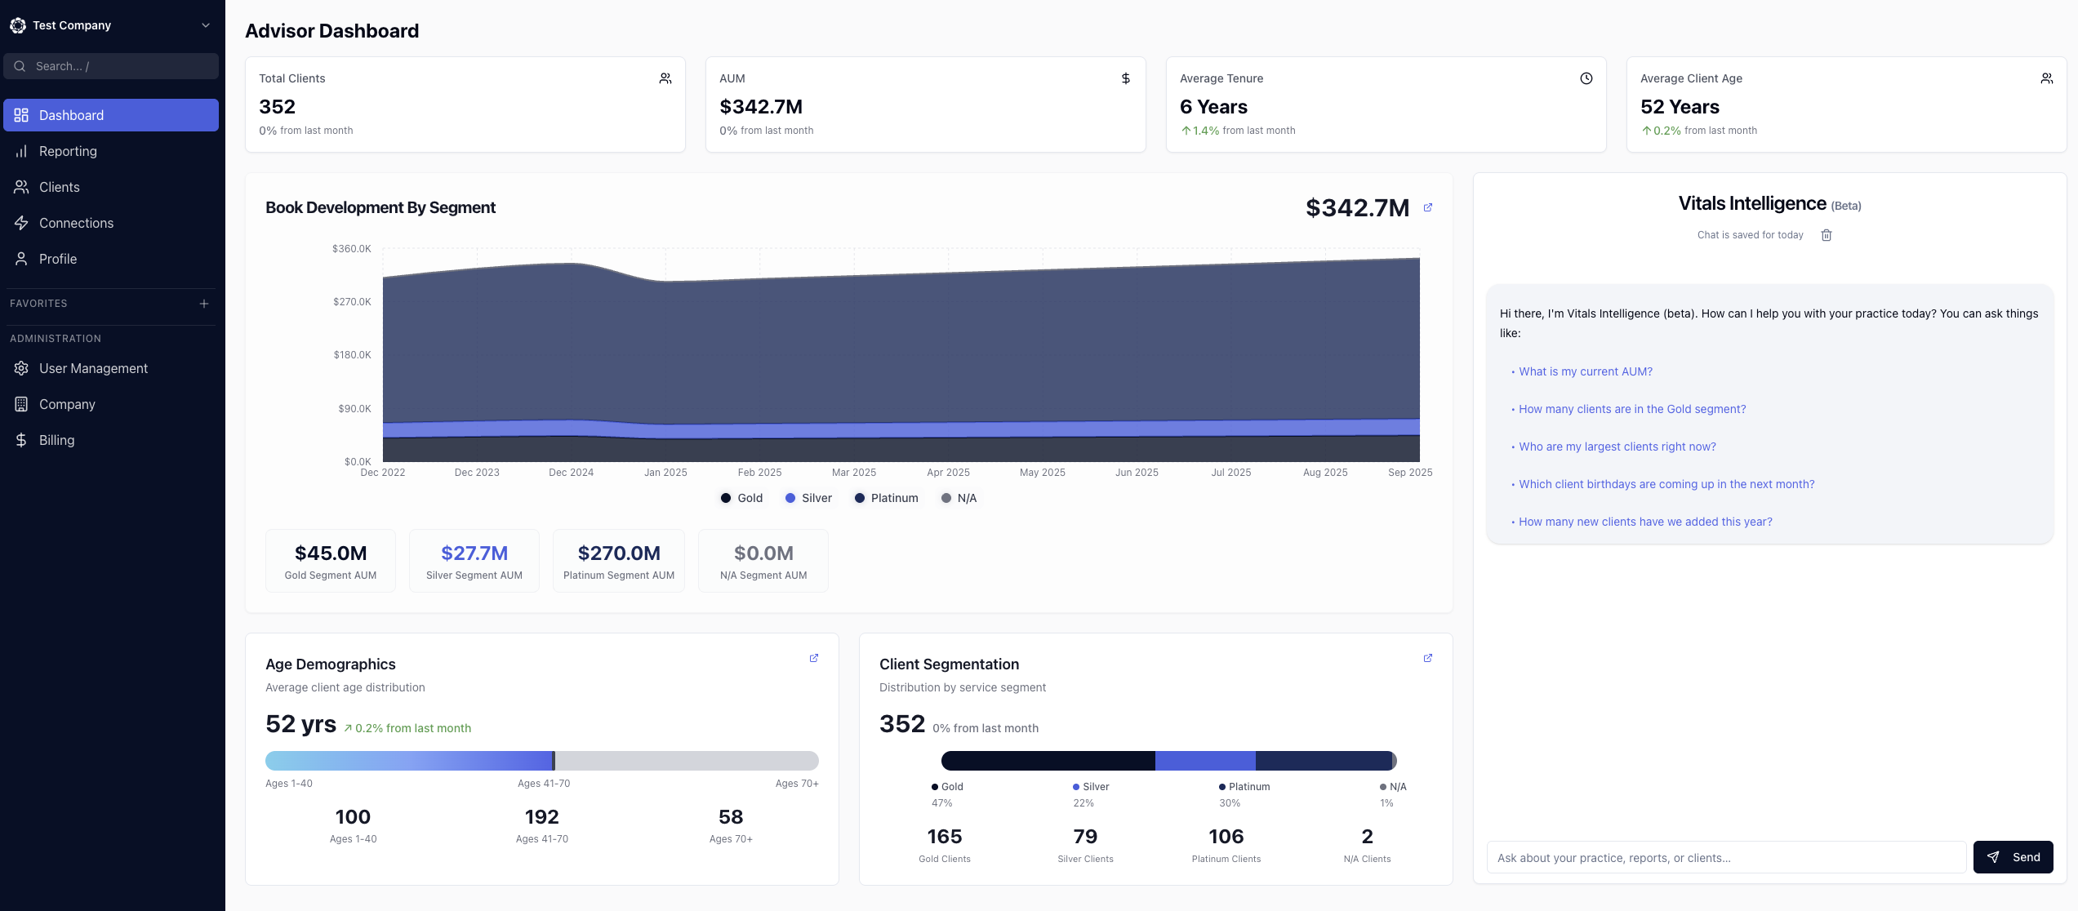
Task: Click the Age Demographics distribution bar
Action: [x=541, y=760]
